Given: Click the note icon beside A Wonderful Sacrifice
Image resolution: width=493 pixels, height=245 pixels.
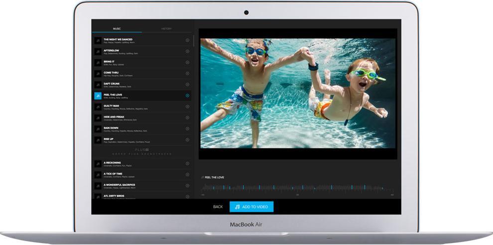Looking at the screenshot, I should point(98,186).
